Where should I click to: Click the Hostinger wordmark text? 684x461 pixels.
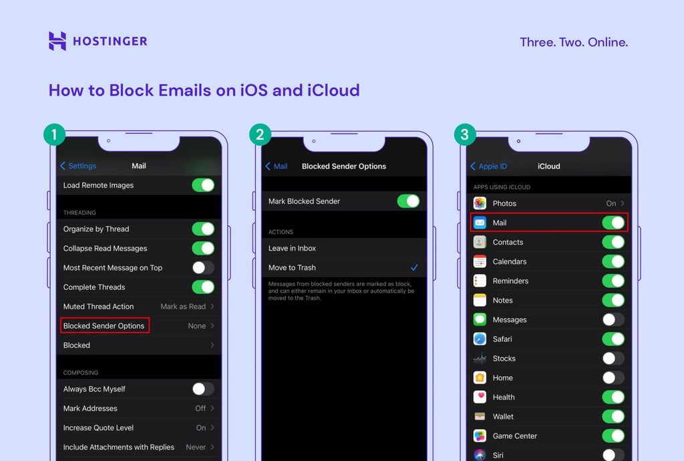click(x=110, y=41)
